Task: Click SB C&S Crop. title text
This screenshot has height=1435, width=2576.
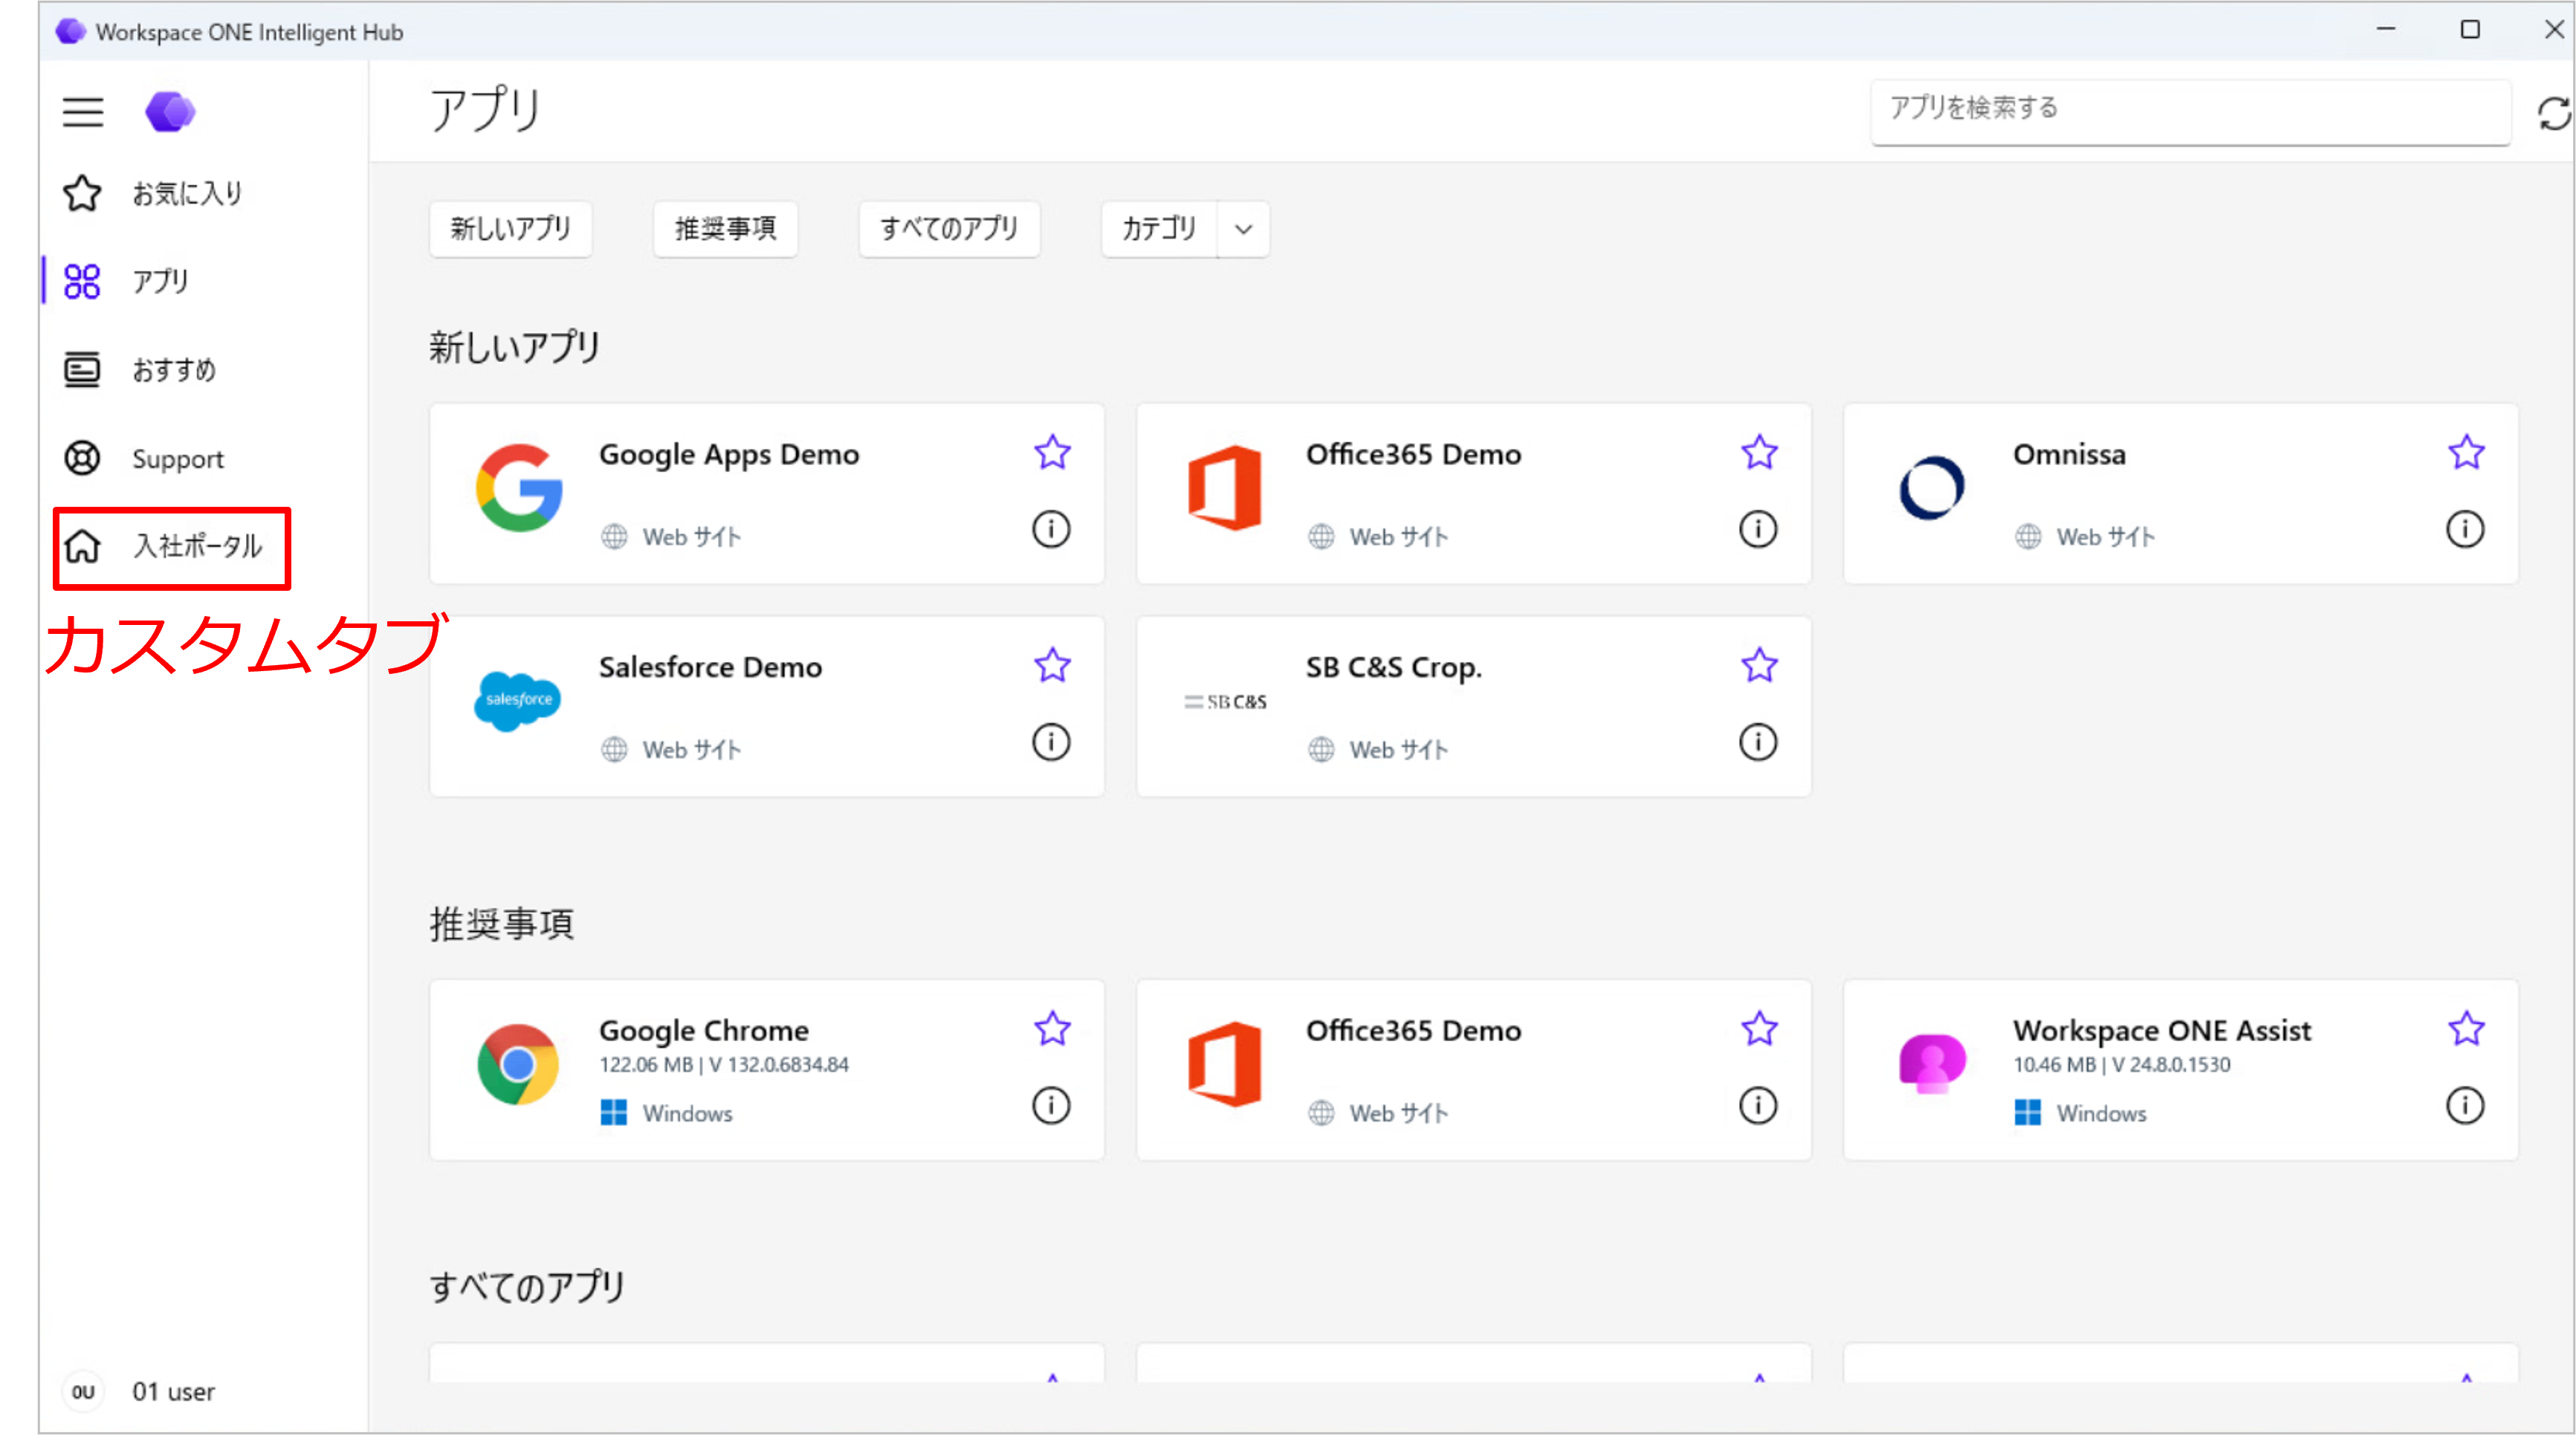Action: click(1393, 667)
